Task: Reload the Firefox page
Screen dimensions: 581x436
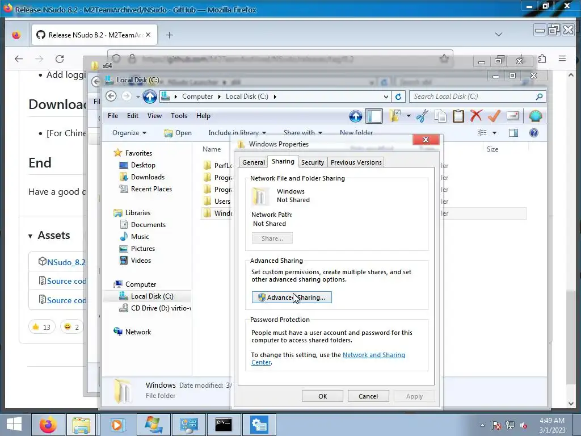Action: (59, 58)
